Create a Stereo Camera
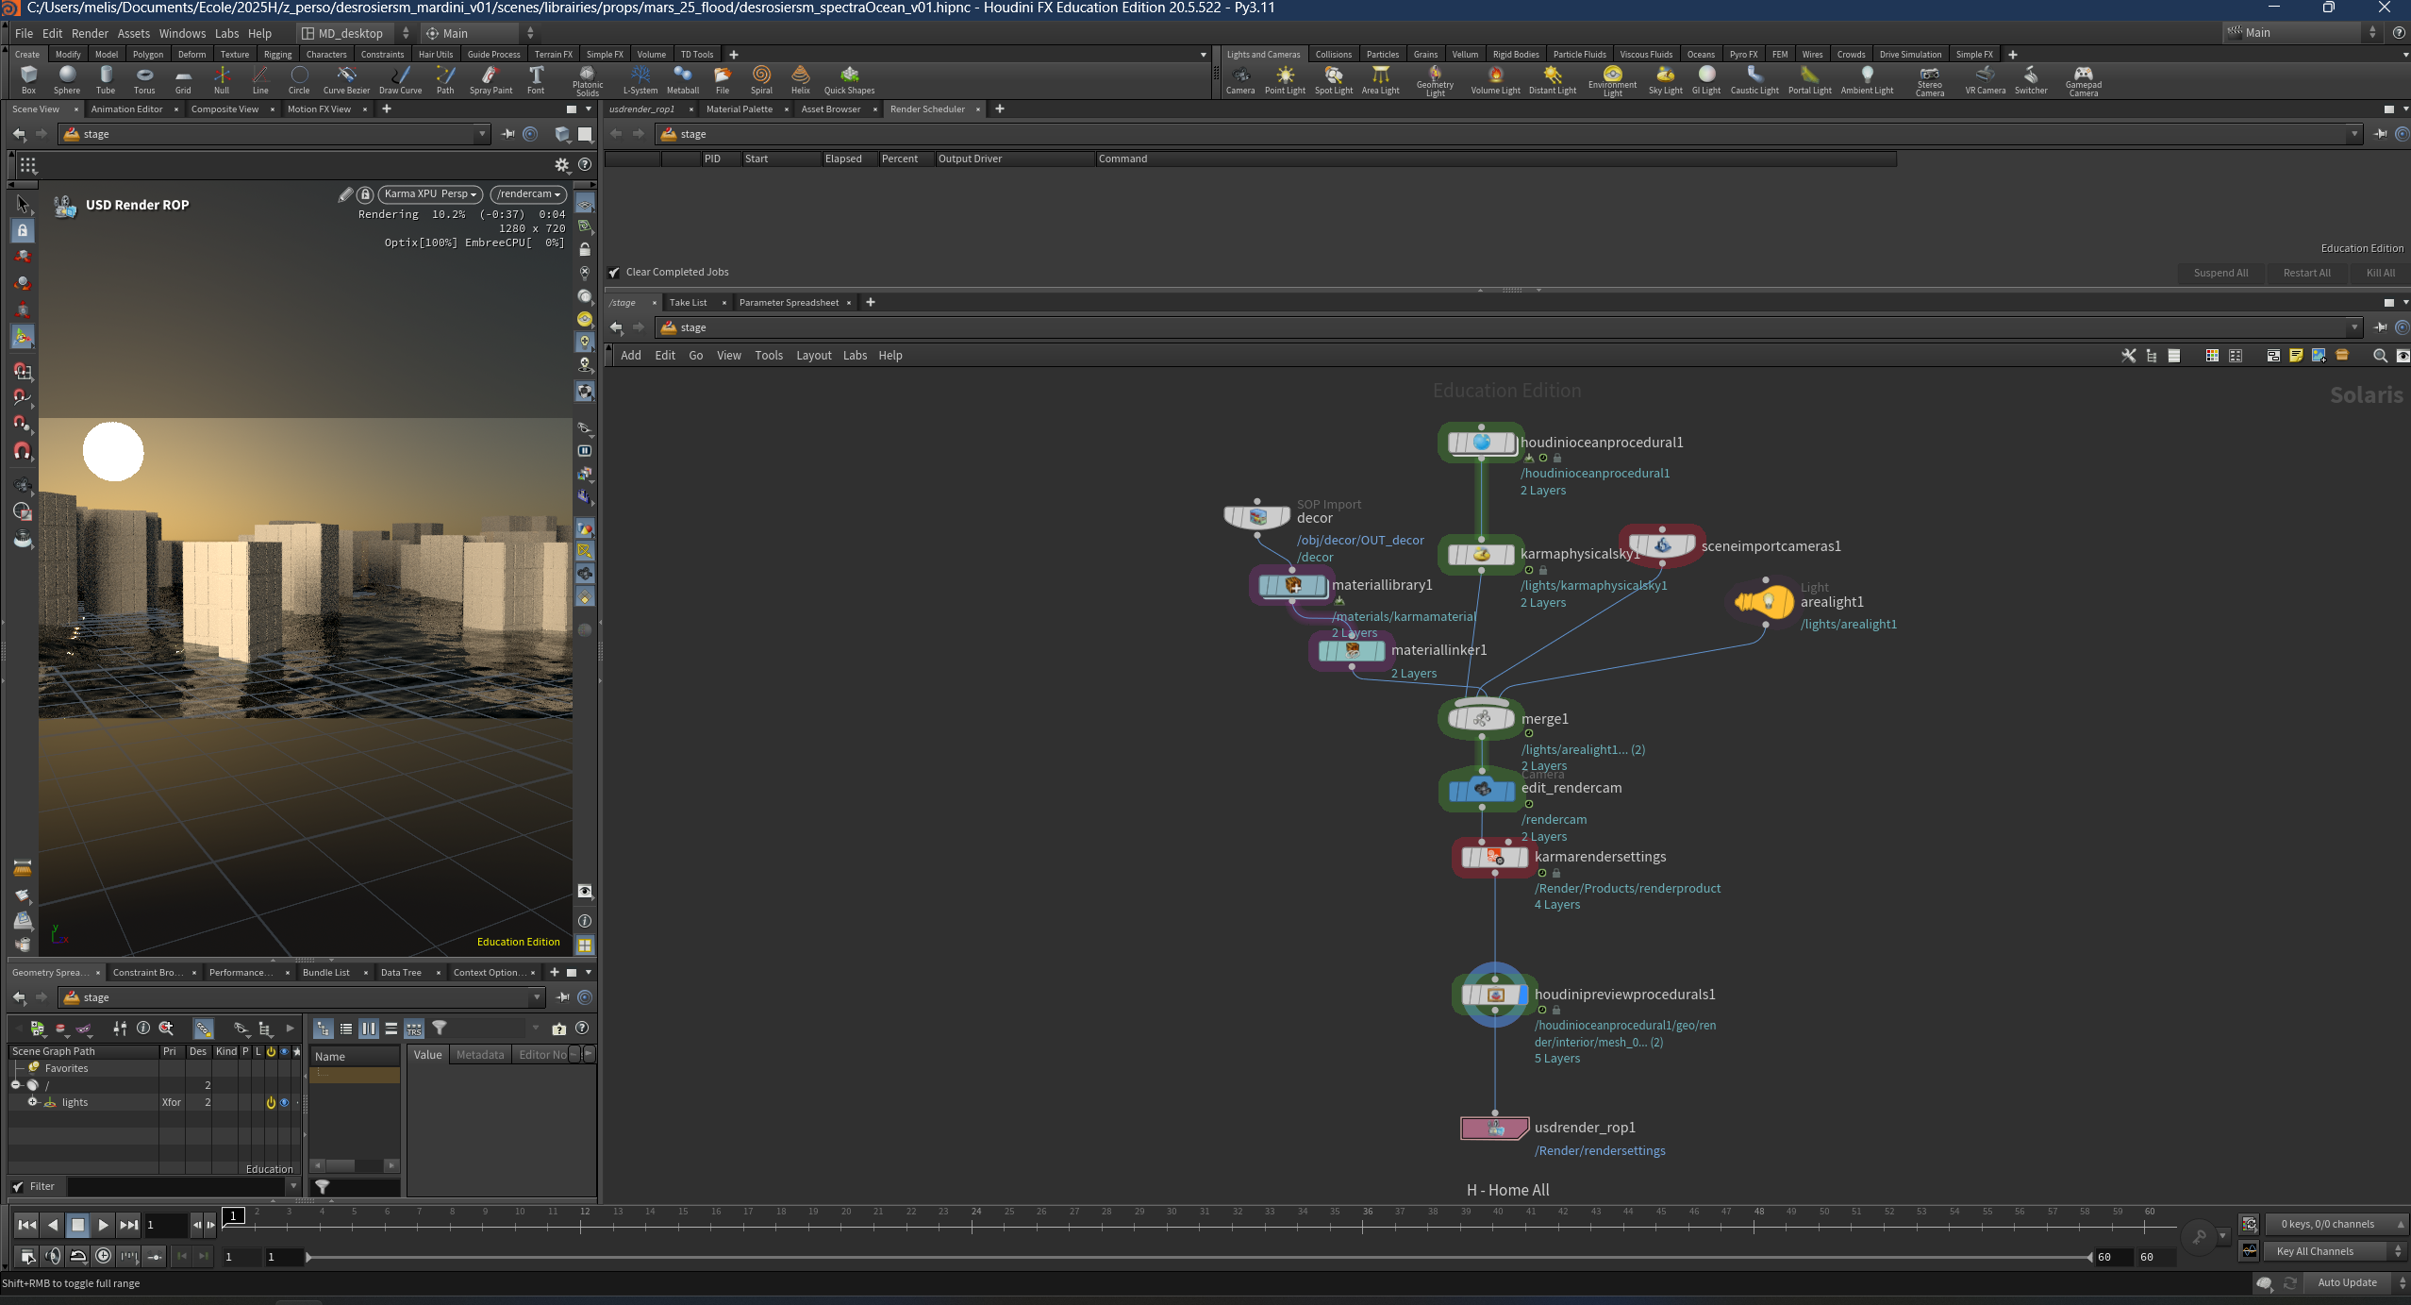Image resolution: width=2411 pixels, height=1305 pixels. [1929, 80]
